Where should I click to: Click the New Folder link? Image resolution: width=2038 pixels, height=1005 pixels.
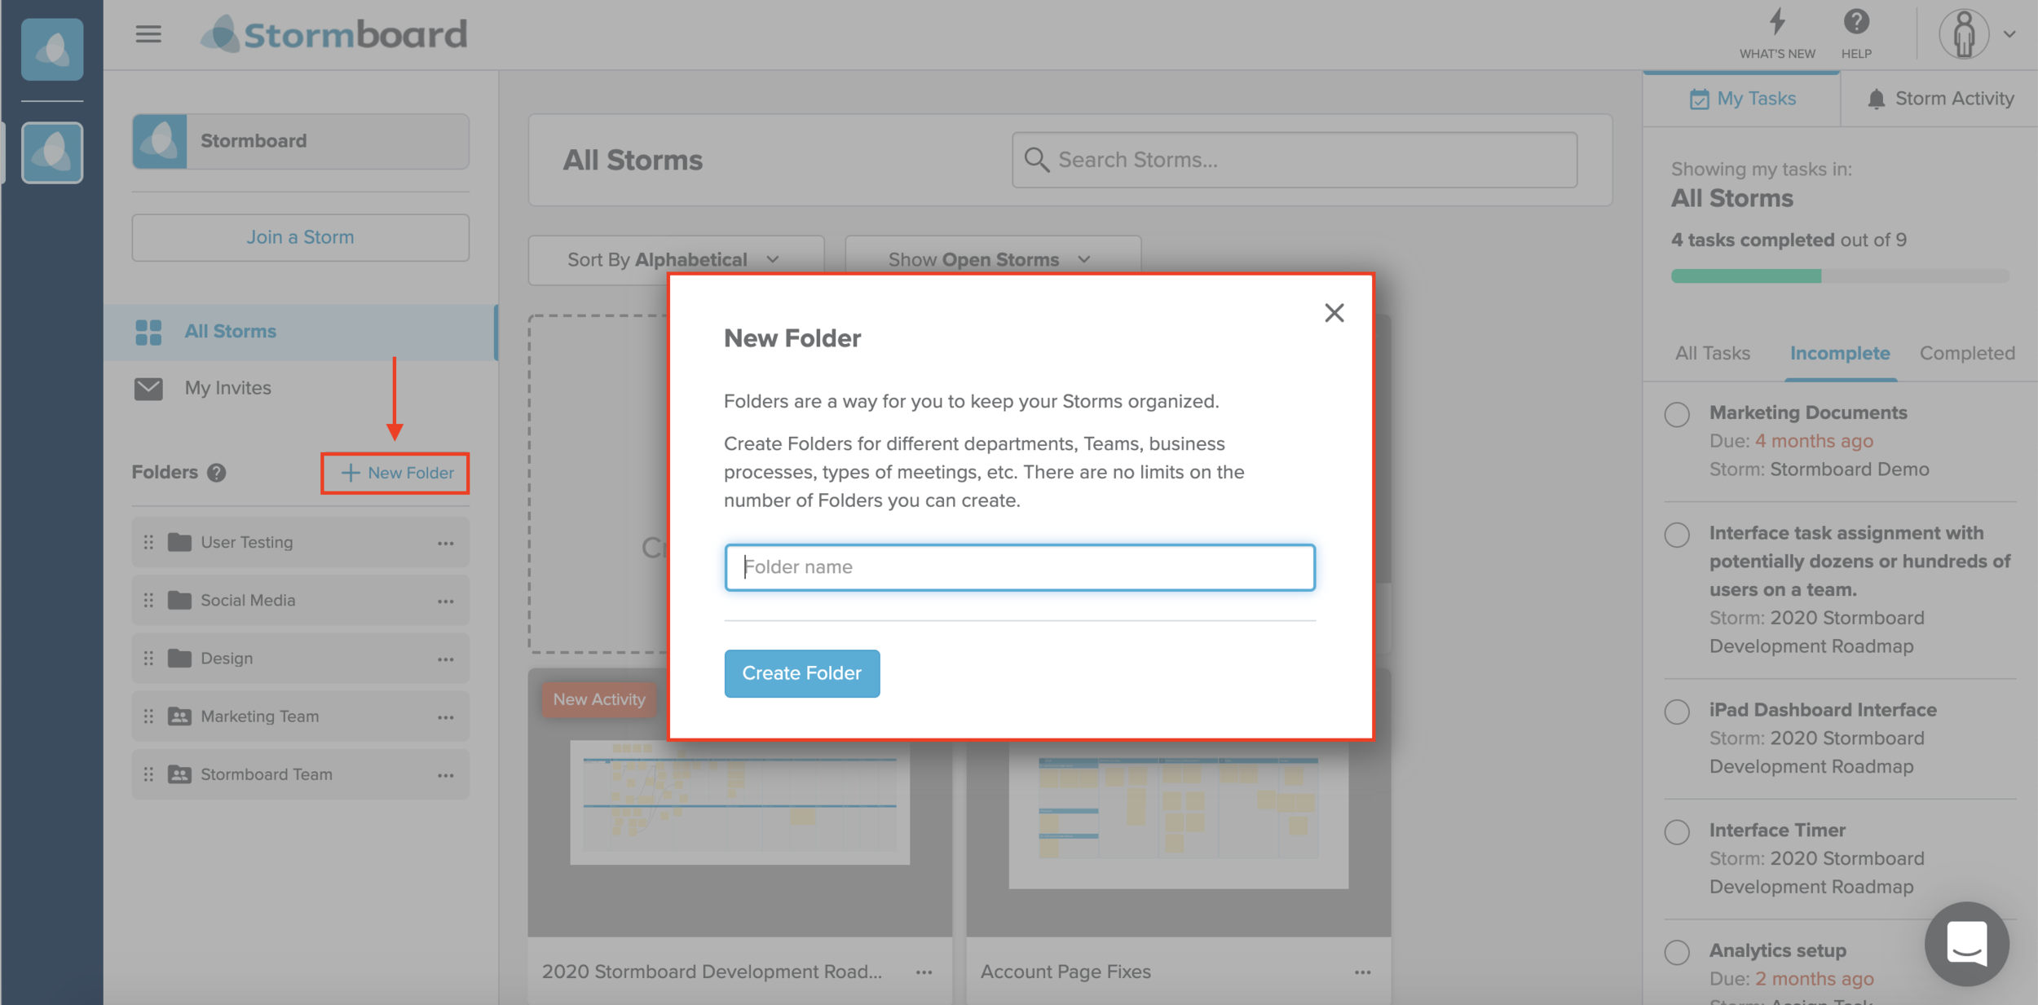(395, 473)
